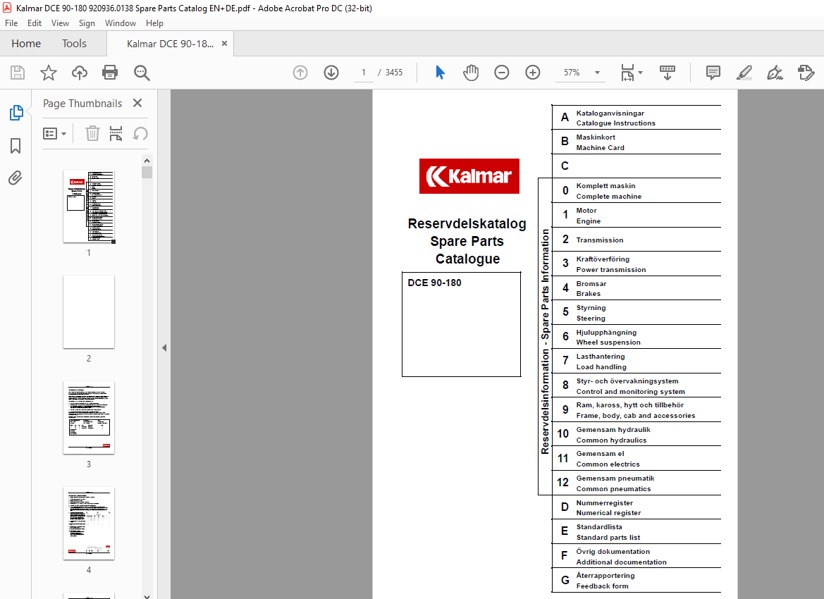Image resolution: width=824 pixels, height=599 pixels.
Task: Activate the selection arrow tool
Action: [440, 73]
